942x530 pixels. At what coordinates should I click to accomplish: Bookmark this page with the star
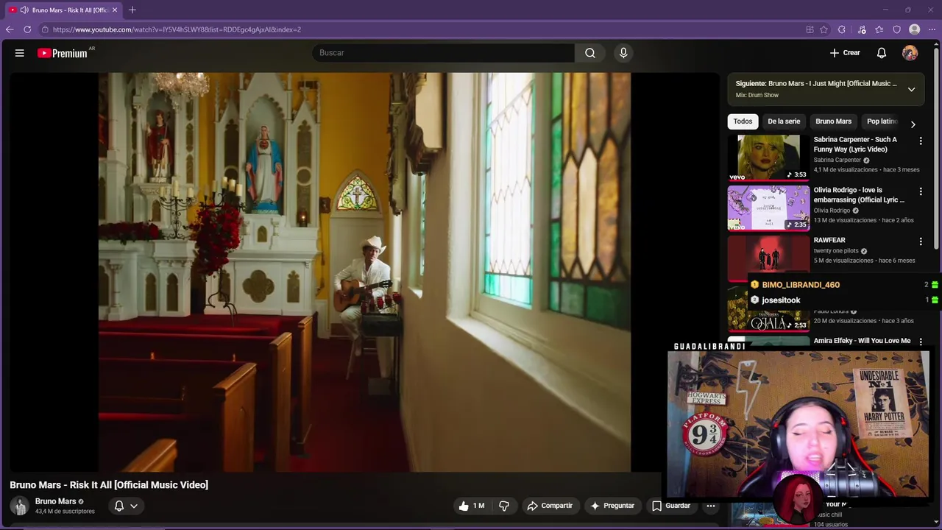[x=824, y=29]
